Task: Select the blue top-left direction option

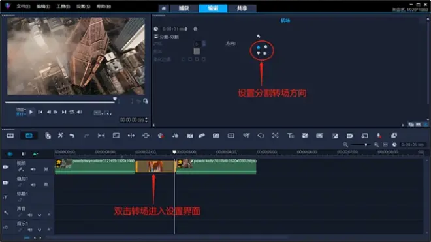Action: (x=259, y=47)
